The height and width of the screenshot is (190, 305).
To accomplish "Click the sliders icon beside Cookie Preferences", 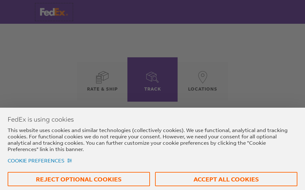I will pos(70,161).
